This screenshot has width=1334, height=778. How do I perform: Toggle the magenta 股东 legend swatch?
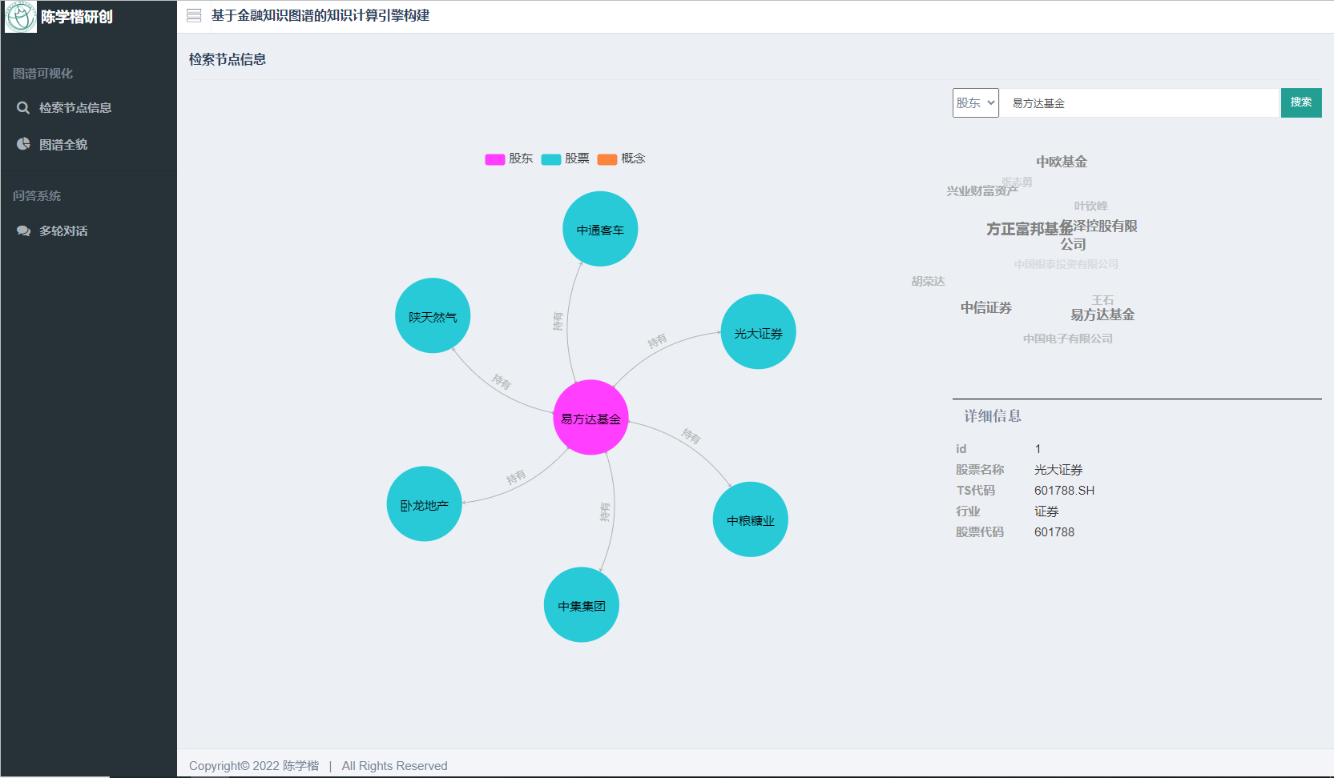(495, 159)
